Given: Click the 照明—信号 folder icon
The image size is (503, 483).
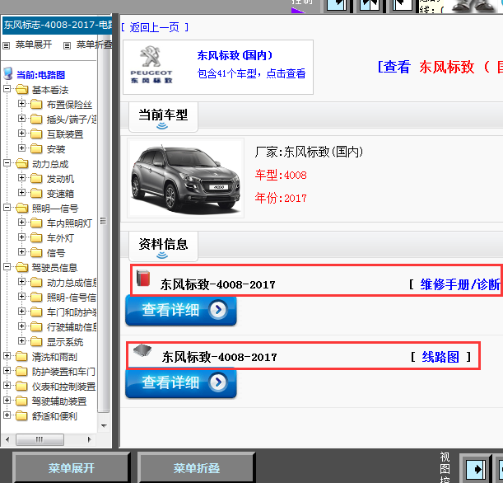Looking at the screenshot, I should tap(21, 208).
